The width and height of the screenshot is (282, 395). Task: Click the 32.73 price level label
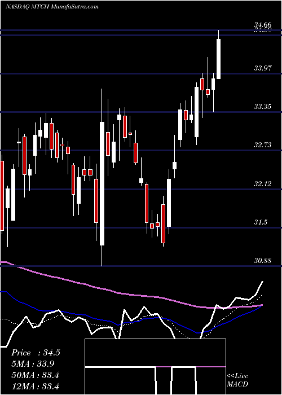click(x=263, y=145)
